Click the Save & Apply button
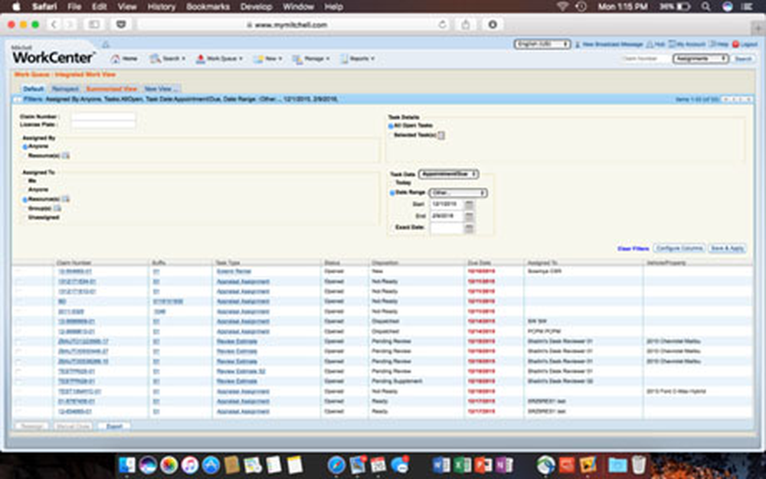Viewport: 766px width, 479px height. coord(727,248)
